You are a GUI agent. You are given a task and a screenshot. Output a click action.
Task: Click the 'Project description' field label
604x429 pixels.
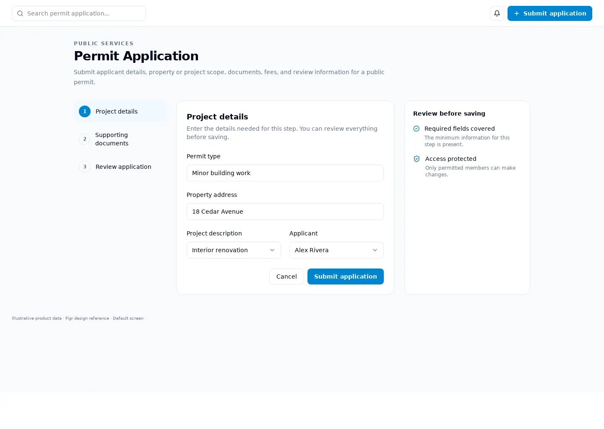[x=214, y=233]
